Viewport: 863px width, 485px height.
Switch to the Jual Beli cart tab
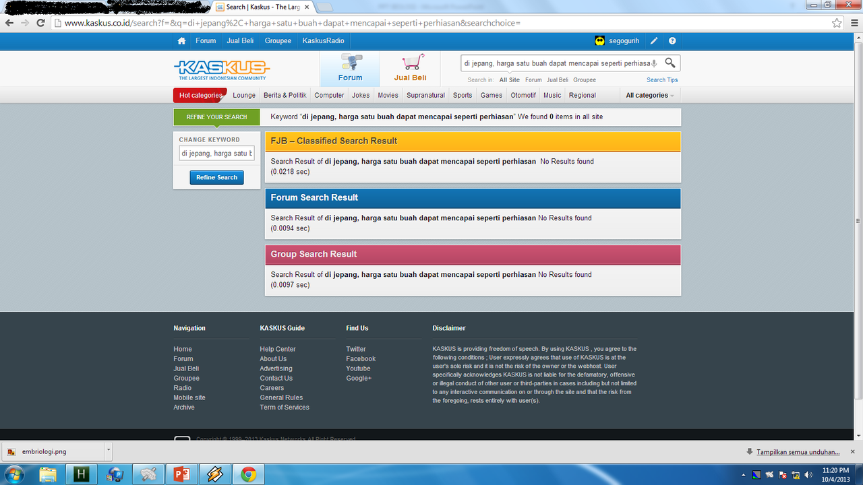tap(410, 68)
